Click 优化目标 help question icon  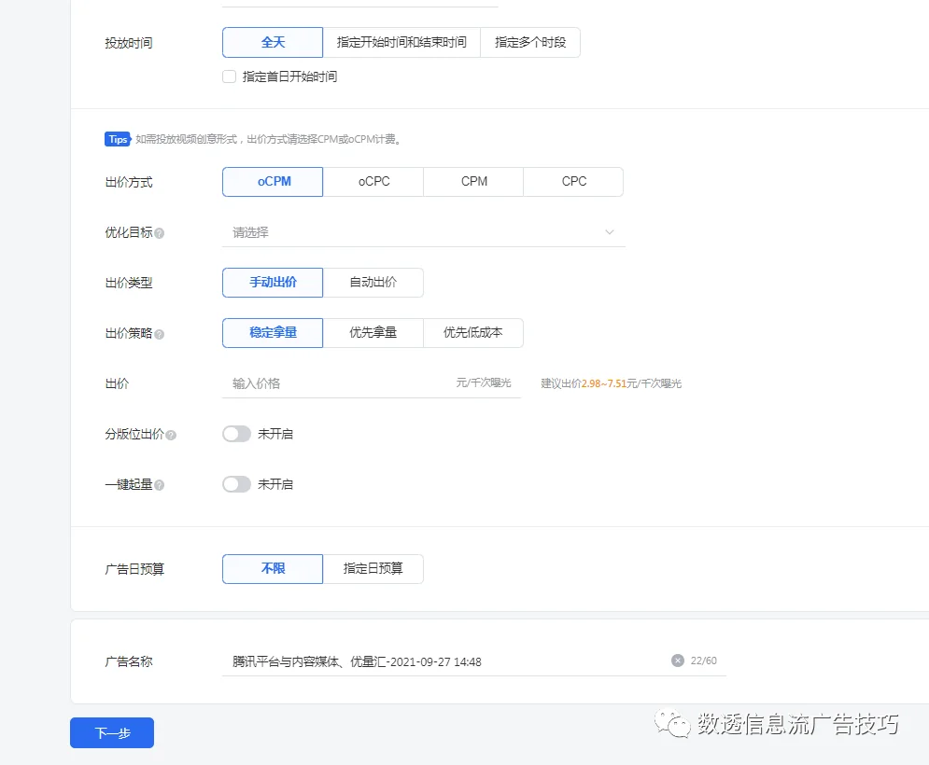click(160, 233)
